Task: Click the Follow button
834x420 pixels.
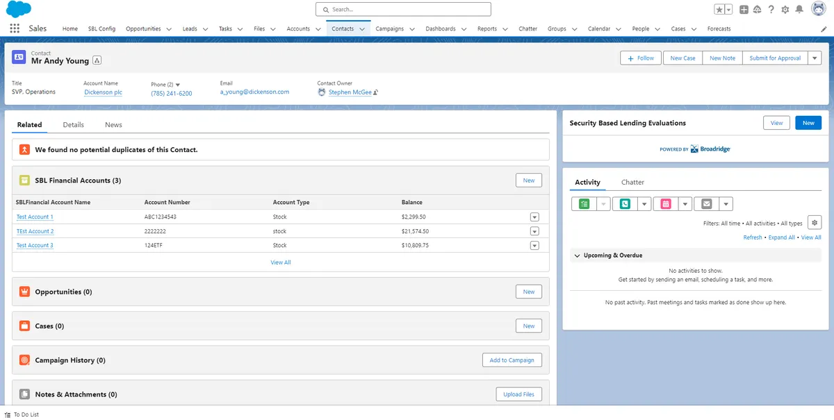Action: 641,58
